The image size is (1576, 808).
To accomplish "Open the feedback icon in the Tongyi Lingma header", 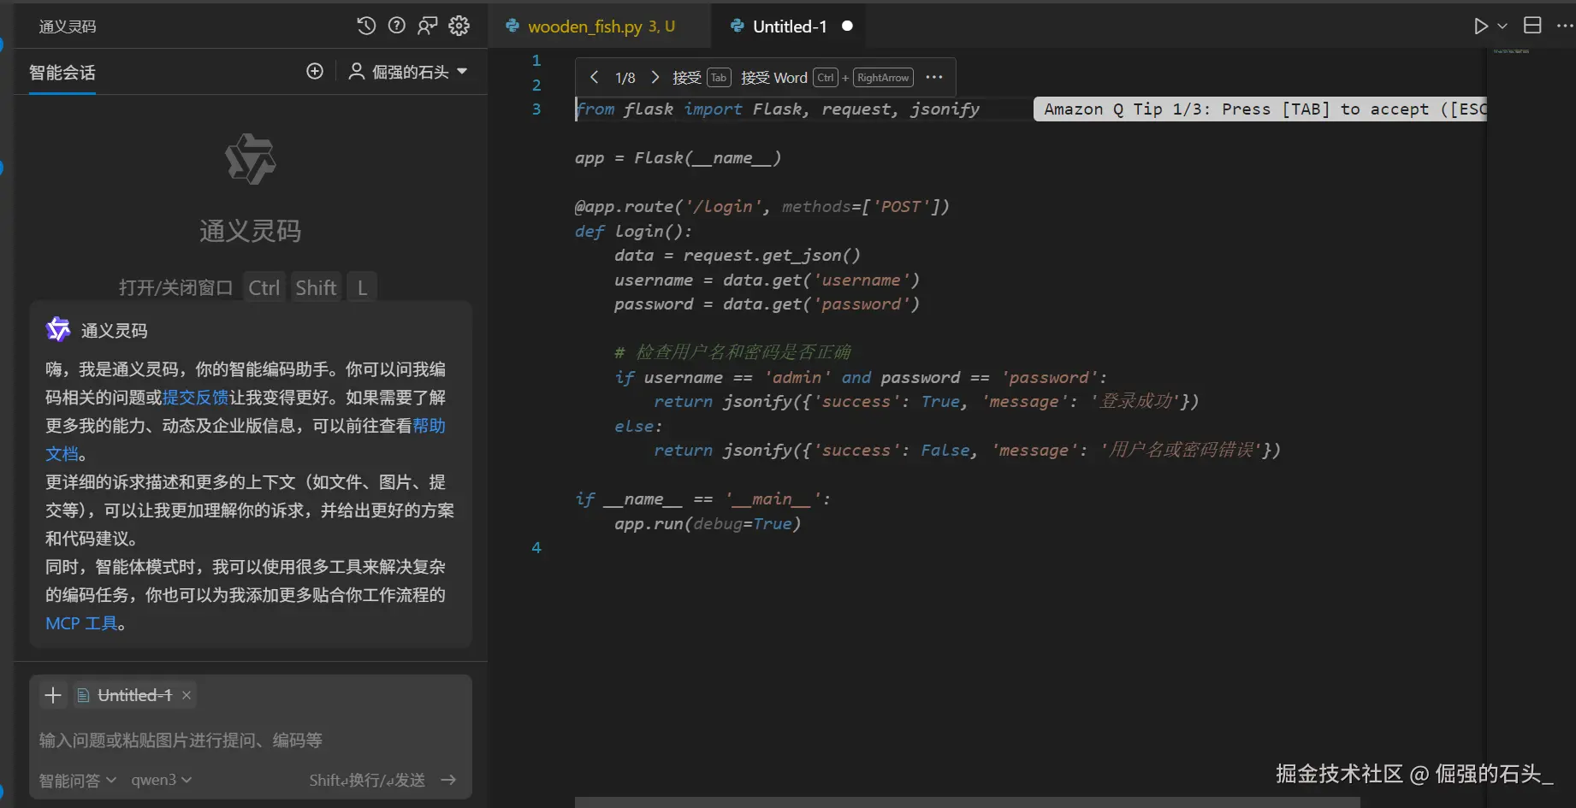I will click(428, 26).
